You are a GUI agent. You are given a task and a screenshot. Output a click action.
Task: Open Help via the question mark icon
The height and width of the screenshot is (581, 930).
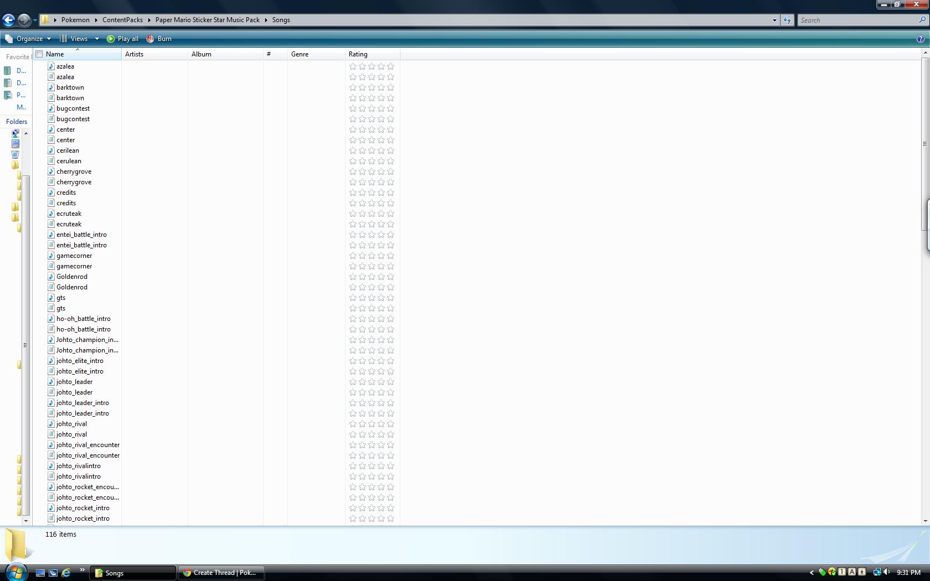[920, 39]
